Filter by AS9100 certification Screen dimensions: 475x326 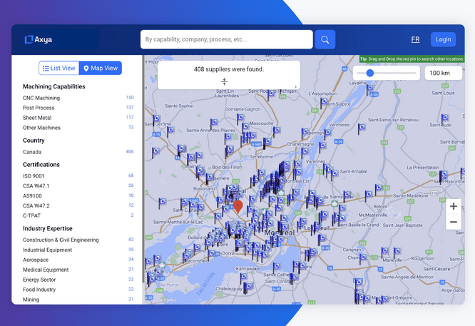[78, 195]
